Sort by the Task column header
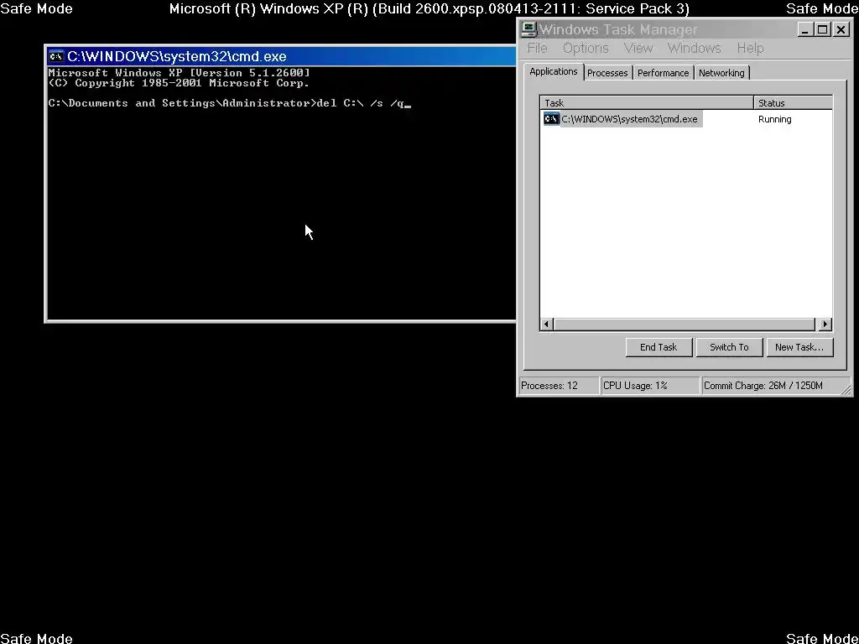This screenshot has width=859, height=644. pos(647,103)
